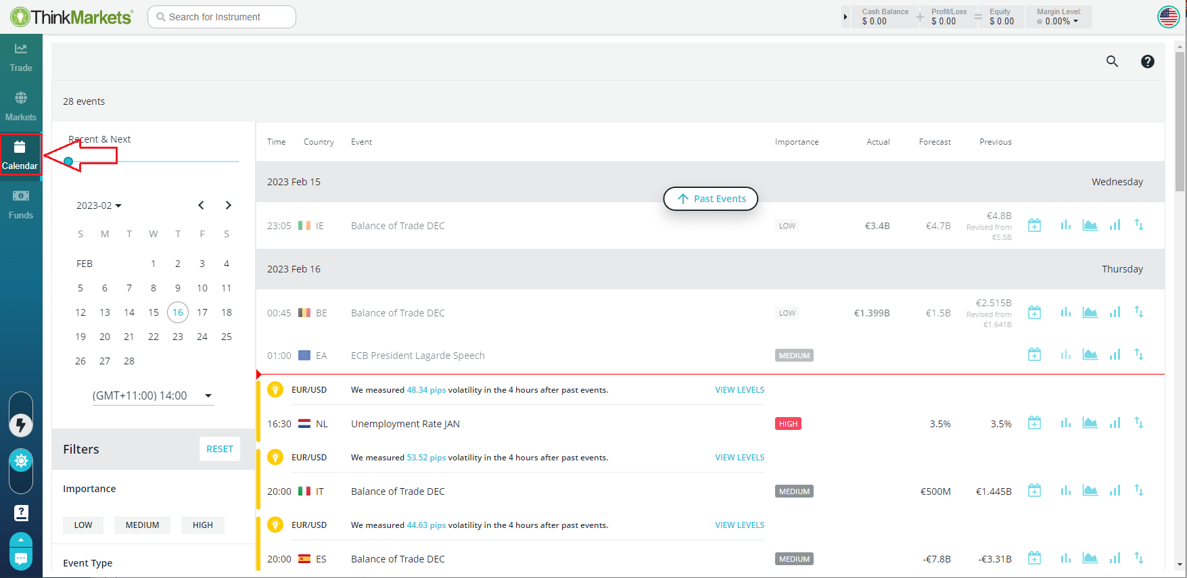Select February 16 in the calendar
1187x578 pixels.
click(178, 312)
